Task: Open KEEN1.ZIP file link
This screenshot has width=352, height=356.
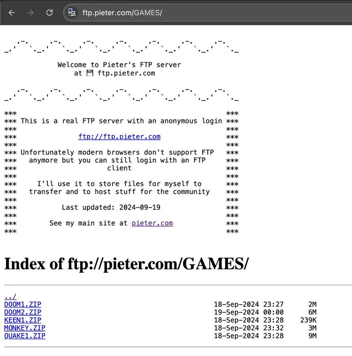Action: 22,320
